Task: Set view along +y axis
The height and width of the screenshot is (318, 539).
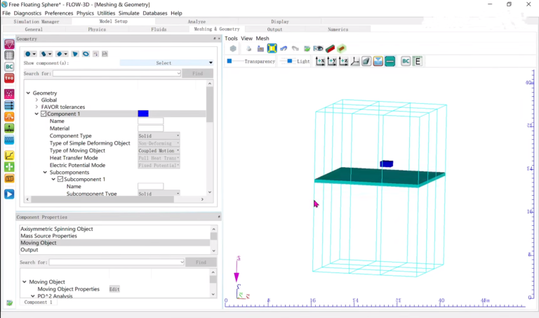Action: coord(332,62)
